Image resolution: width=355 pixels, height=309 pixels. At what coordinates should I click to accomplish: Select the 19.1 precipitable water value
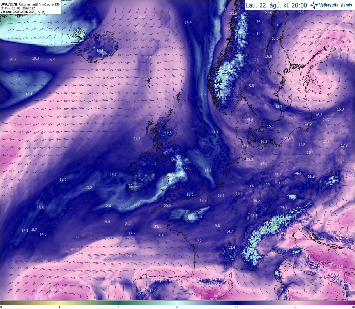pos(221,195)
